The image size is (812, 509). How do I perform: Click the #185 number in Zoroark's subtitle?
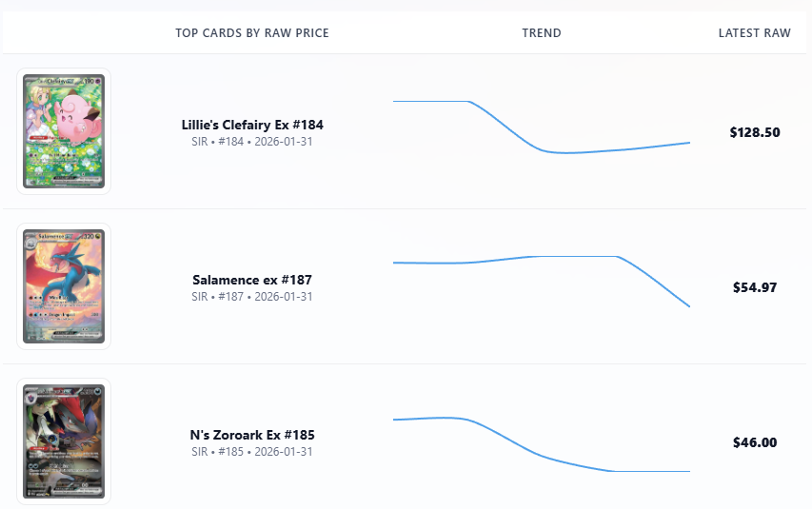(231, 452)
